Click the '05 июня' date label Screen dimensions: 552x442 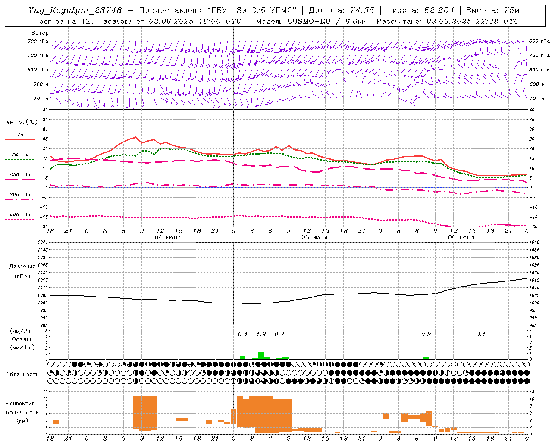314,237
